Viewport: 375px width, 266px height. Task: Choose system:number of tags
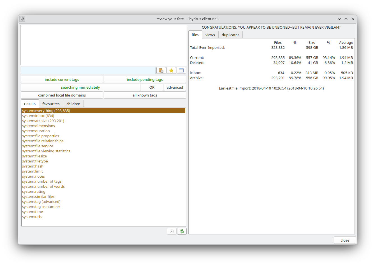[x=103, y=181]
